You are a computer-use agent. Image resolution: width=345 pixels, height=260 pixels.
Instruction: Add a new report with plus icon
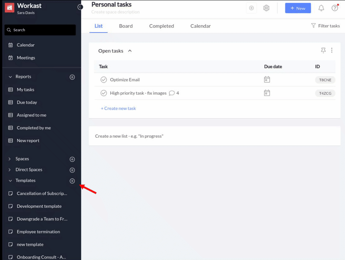[72, 77]
